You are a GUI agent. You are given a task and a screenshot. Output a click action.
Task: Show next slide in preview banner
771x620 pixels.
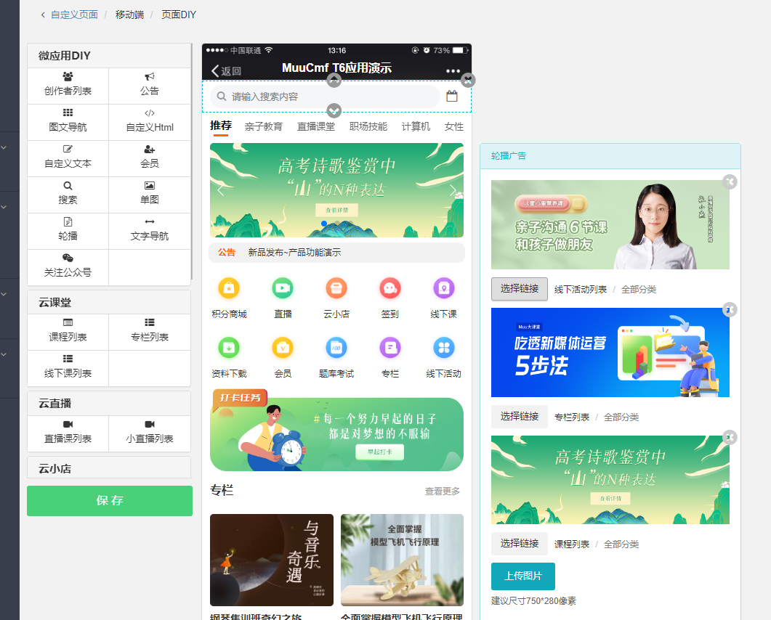coord(453,191)
